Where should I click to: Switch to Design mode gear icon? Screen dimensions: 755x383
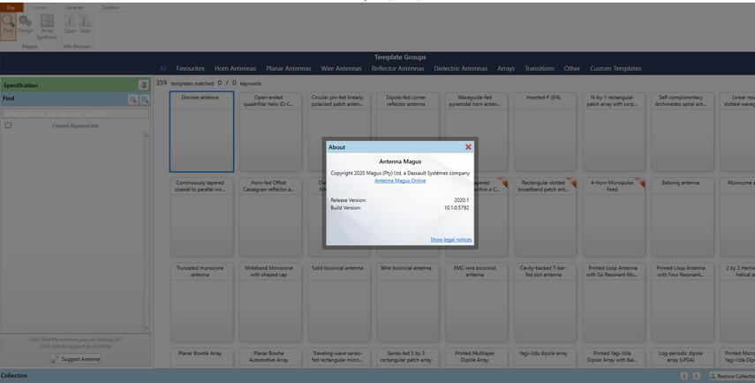(x=25, y=25)
